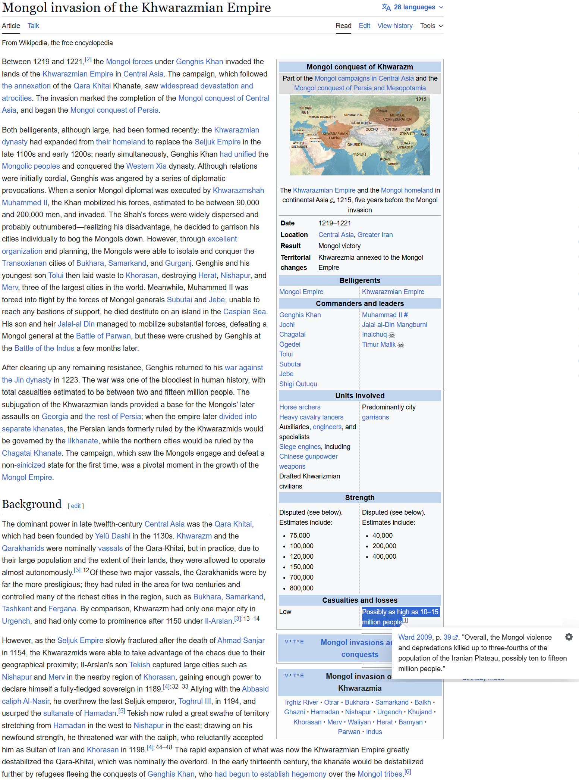
Task: Open the View history tab
Action: (395, 26)
